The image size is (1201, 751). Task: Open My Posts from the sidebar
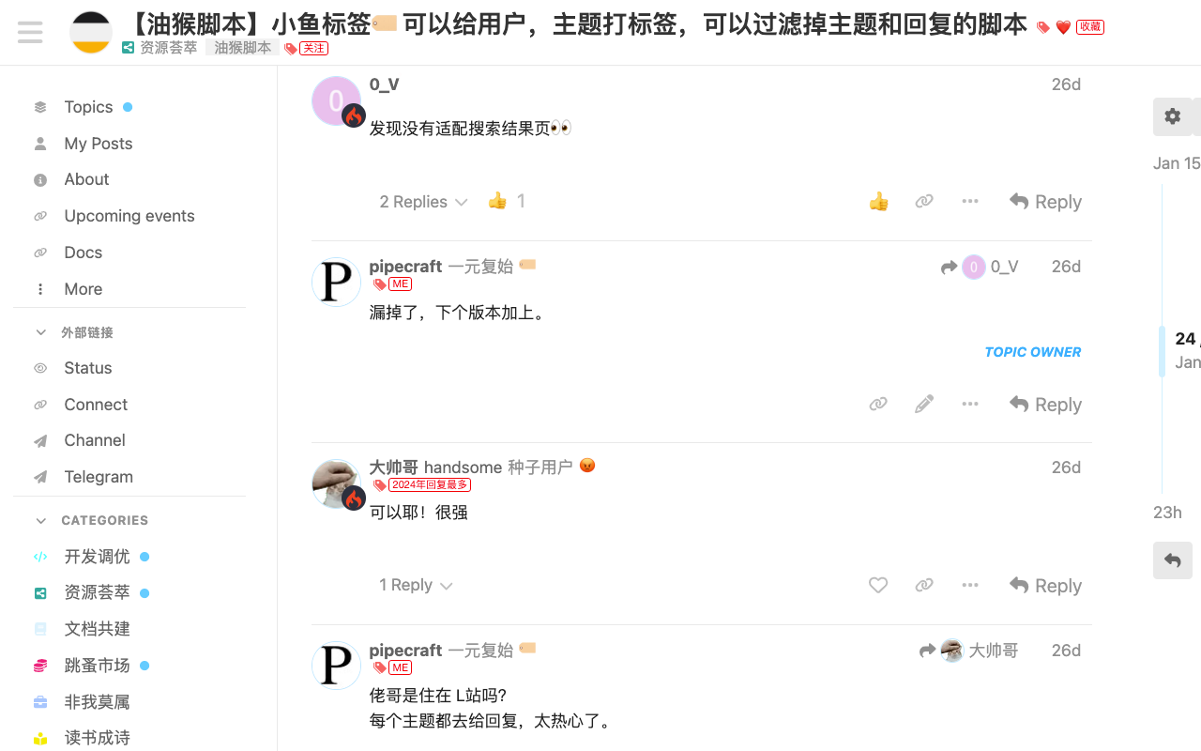[x=98, y=143]
